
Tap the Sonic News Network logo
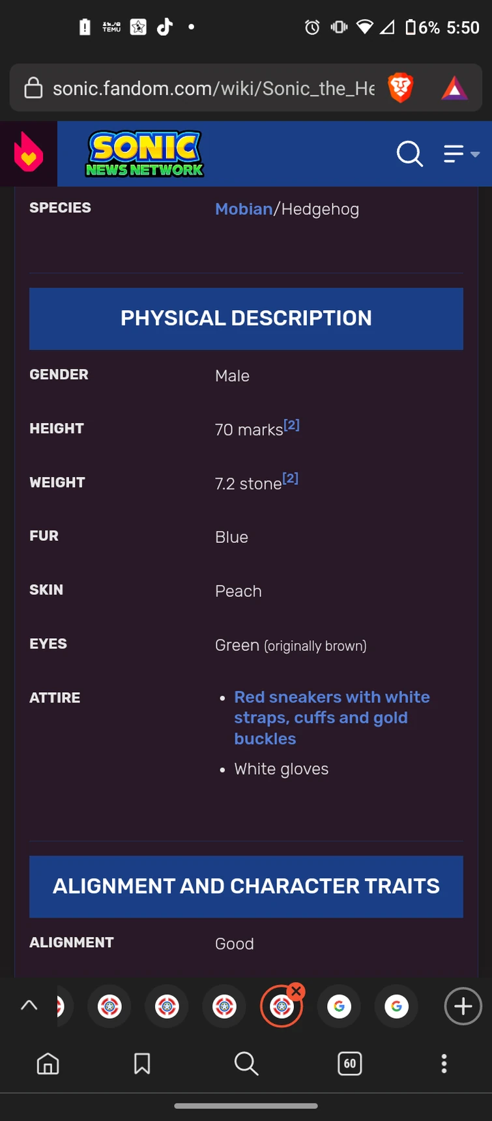pyautogui.click(x=145, y=154)
